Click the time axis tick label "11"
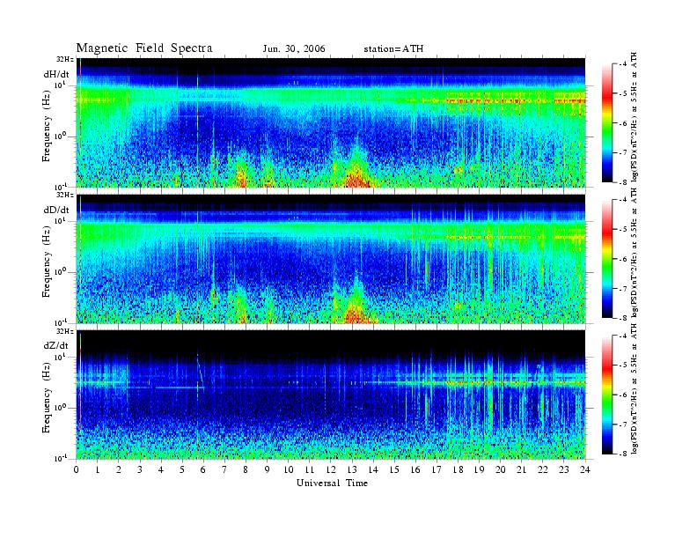The height and width of the screenshot is (539, 697). tap(310, 470)
